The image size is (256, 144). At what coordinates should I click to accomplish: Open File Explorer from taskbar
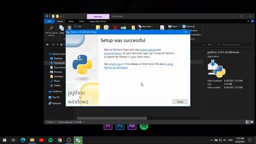(32, 140)
